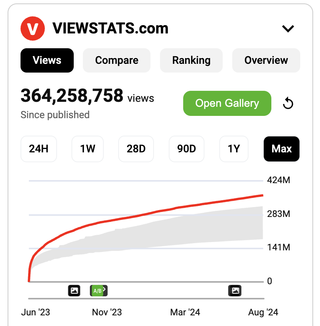Open the thumbnail marker near Aug '24
This screenshot has height=326, width=320.
point(235,291)
